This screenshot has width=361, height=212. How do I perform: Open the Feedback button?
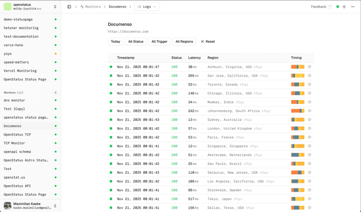322,7
